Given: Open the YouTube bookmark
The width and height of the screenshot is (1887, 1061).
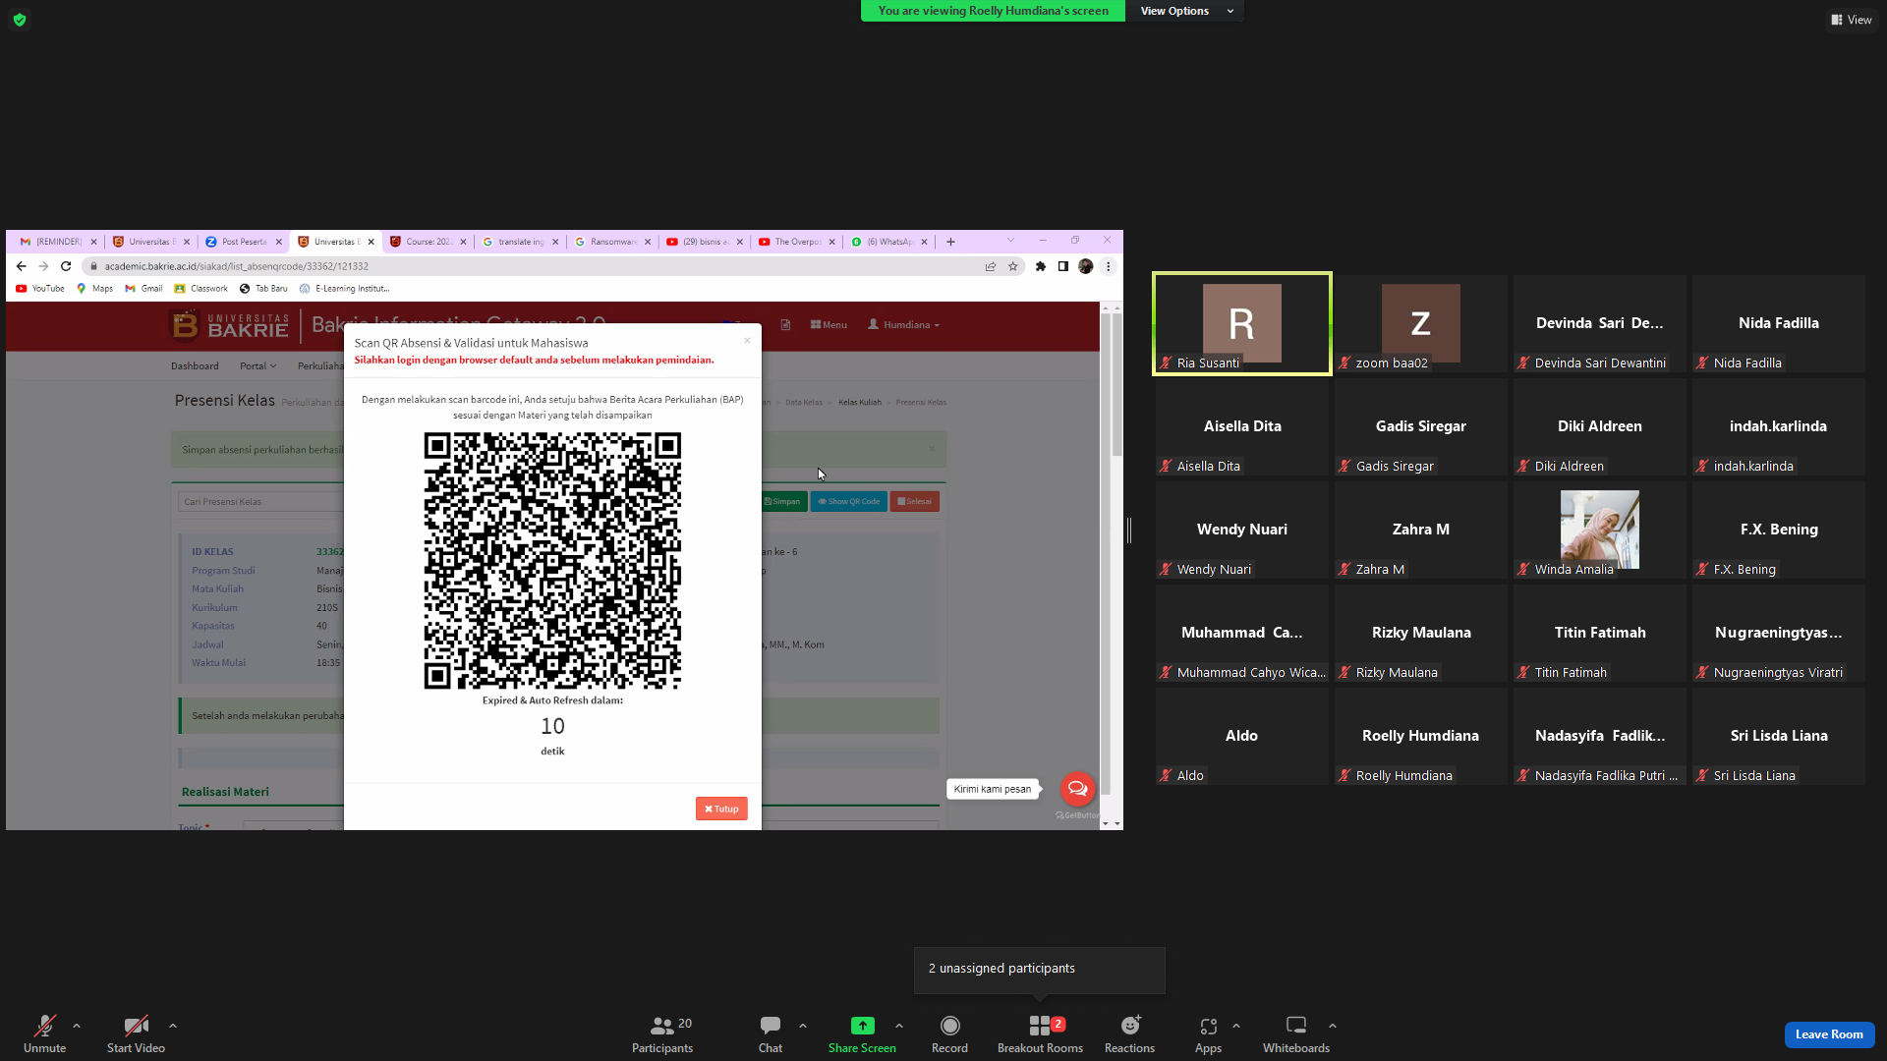Looking at the screenshot, I should [40, 289].
